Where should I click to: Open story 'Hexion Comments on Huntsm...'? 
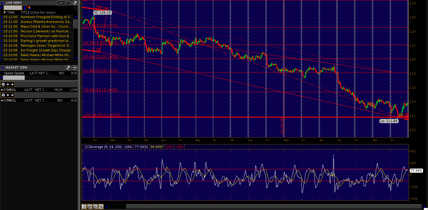46,31
